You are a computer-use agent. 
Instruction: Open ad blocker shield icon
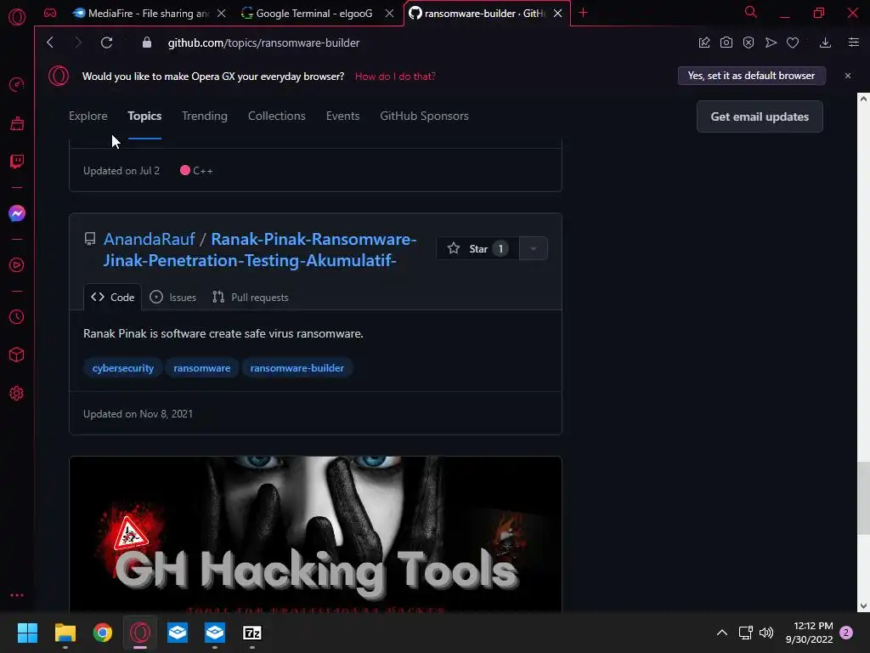(x=749, y=43)
